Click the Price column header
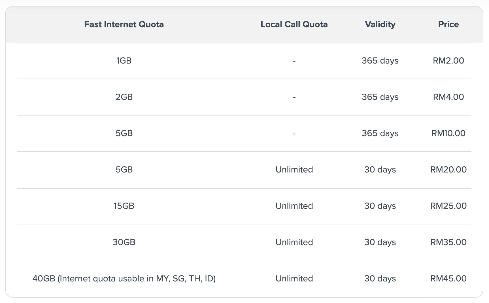This screenshot has height=303, width=489. point(448,24)
